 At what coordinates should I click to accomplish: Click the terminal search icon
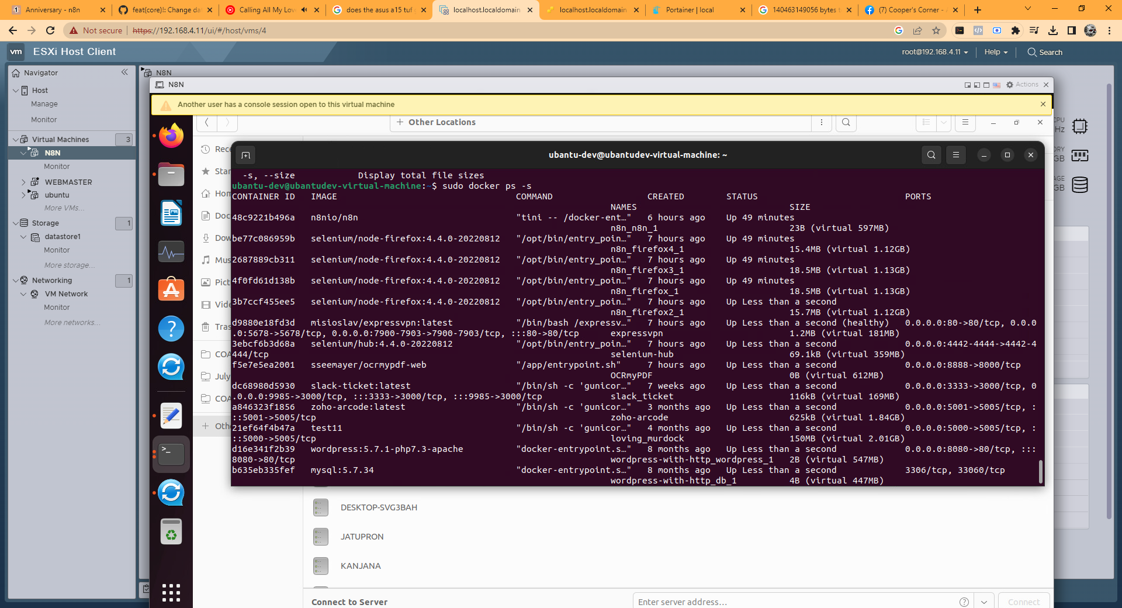(931, 155)
